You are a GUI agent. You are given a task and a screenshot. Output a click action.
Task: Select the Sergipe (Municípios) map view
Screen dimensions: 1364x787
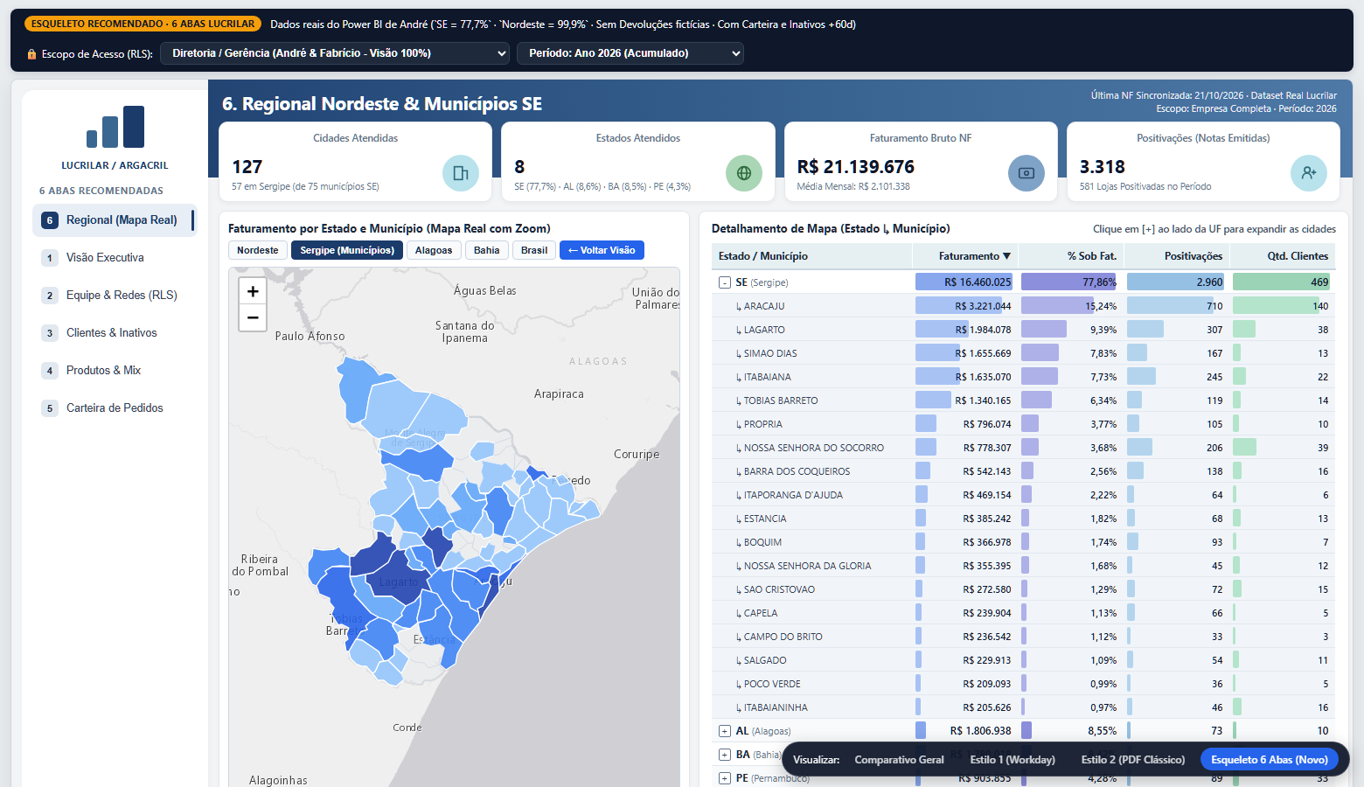(347, 250)
